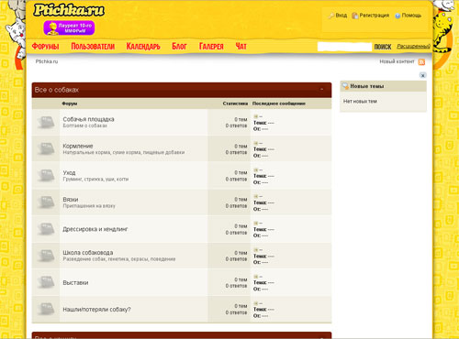Click forum icon beside Собачья площадка
This screenshot has width=459, height=339.
click(x=46, y=122)
